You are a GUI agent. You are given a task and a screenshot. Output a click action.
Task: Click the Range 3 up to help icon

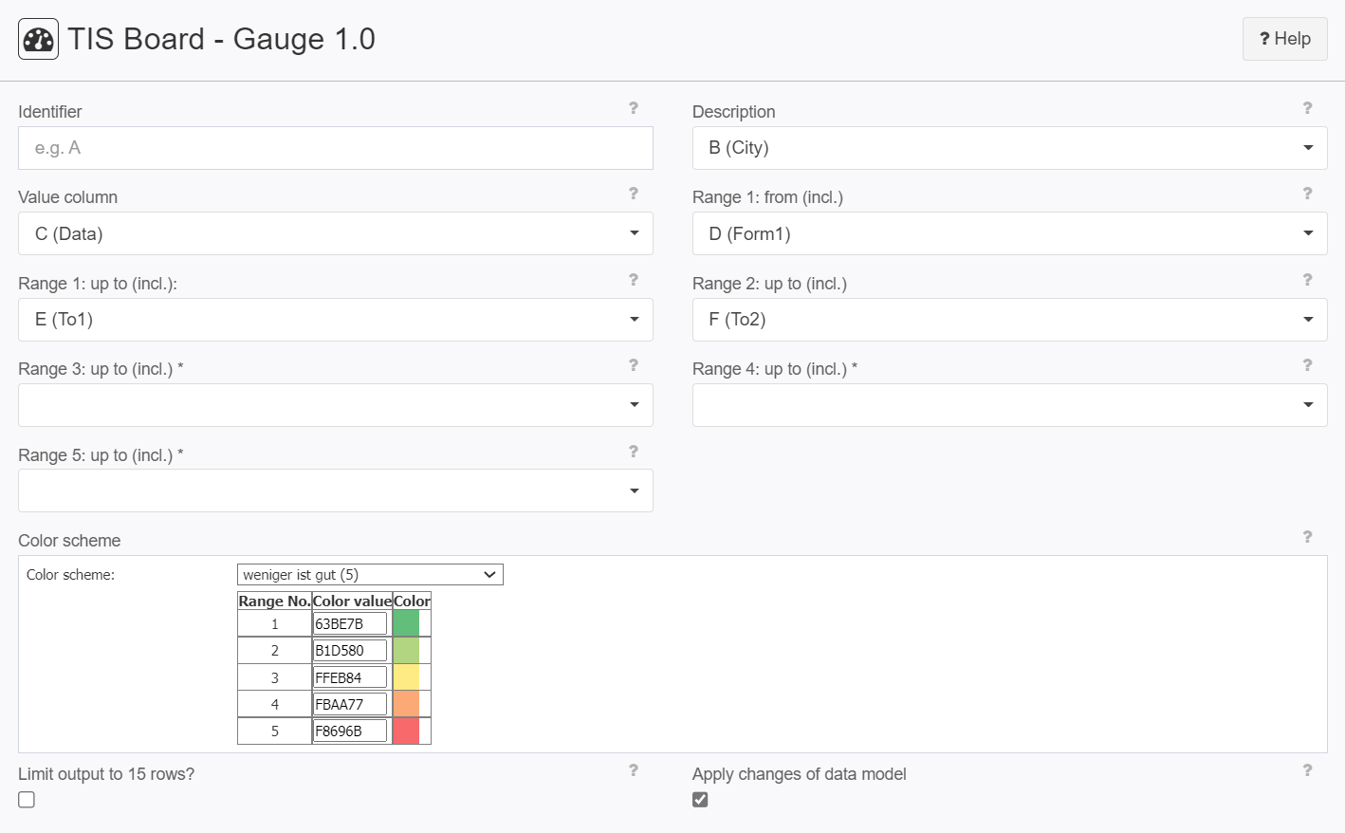tap(634, 365)
